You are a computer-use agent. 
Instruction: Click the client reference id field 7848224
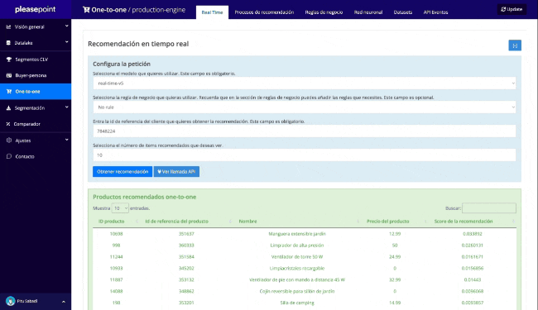tap(305, 131)
